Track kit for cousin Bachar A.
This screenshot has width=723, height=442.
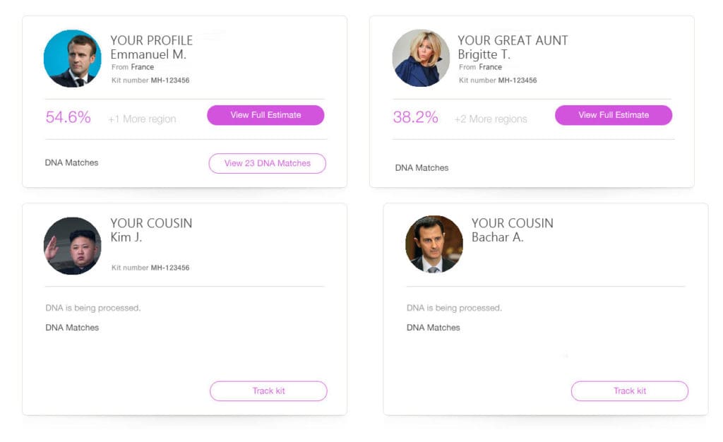coord(629,391)
